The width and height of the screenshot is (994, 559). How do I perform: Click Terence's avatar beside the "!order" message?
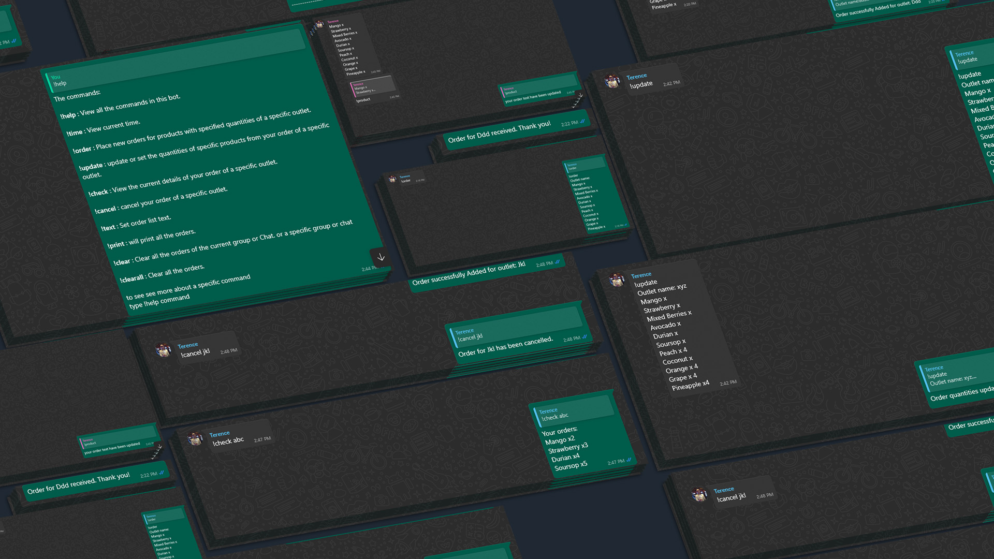(x=392, y=179)
